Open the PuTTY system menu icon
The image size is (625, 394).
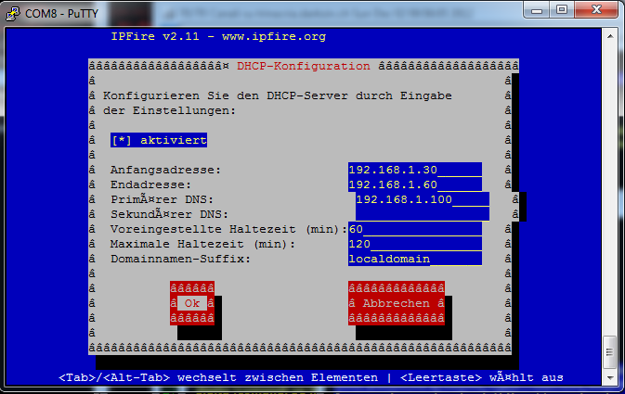tap(11, 9)
